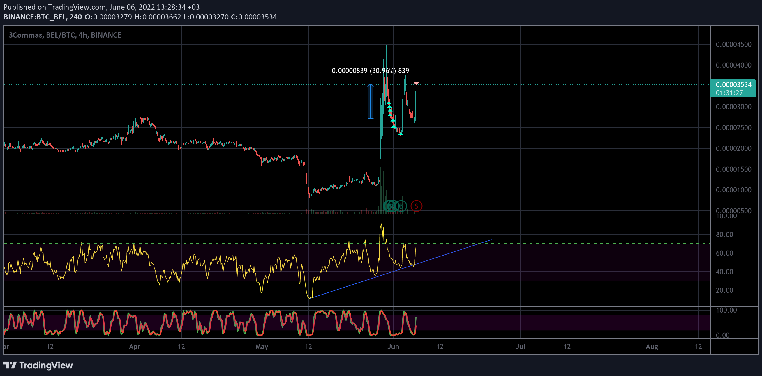The height and width of the screenshot is (376, 762).
Task: Click the red S sell marker circle
Action: coord(416,206)
